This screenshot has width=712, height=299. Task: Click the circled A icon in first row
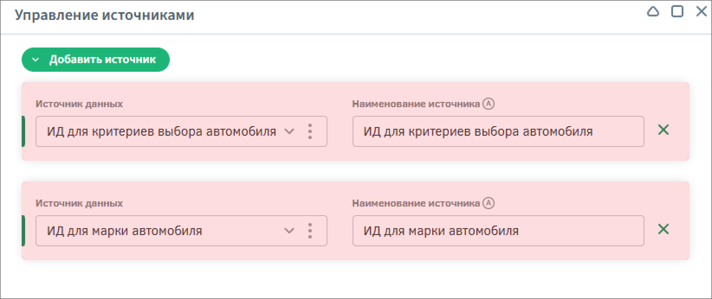pyautogui.click(x=489, y=104)
